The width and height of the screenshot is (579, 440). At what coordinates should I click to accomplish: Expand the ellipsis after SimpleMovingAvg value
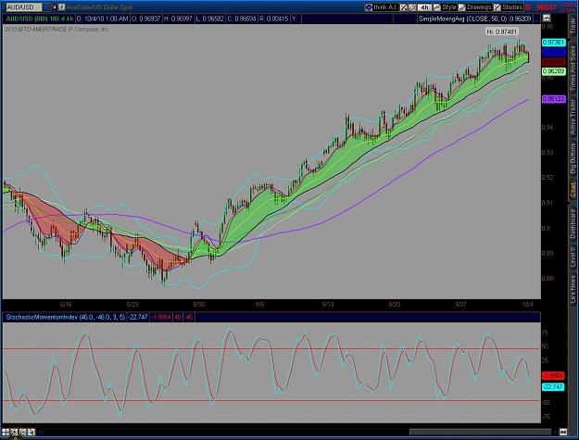pyautogui.click(x=536, y=19)
